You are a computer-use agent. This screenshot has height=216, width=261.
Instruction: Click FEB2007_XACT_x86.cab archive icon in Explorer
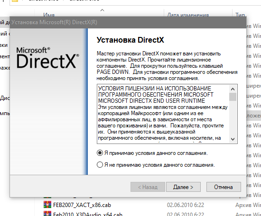point(47,205)
